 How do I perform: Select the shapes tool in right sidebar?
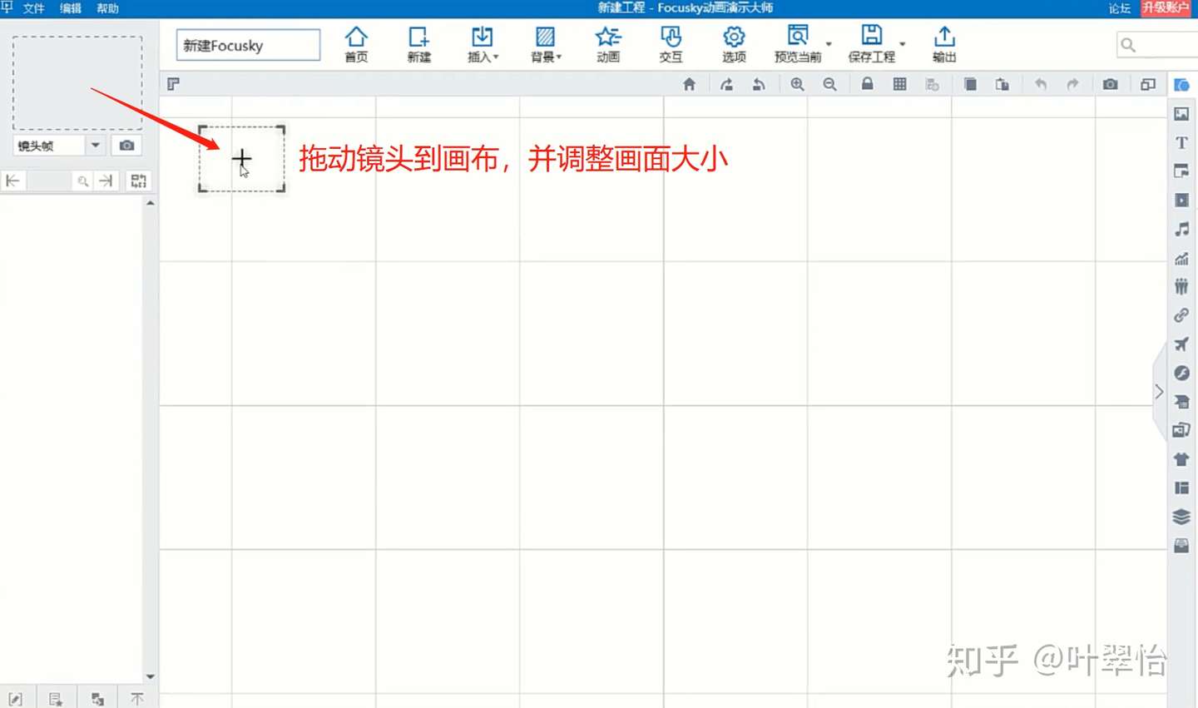tap(1181, 85)
